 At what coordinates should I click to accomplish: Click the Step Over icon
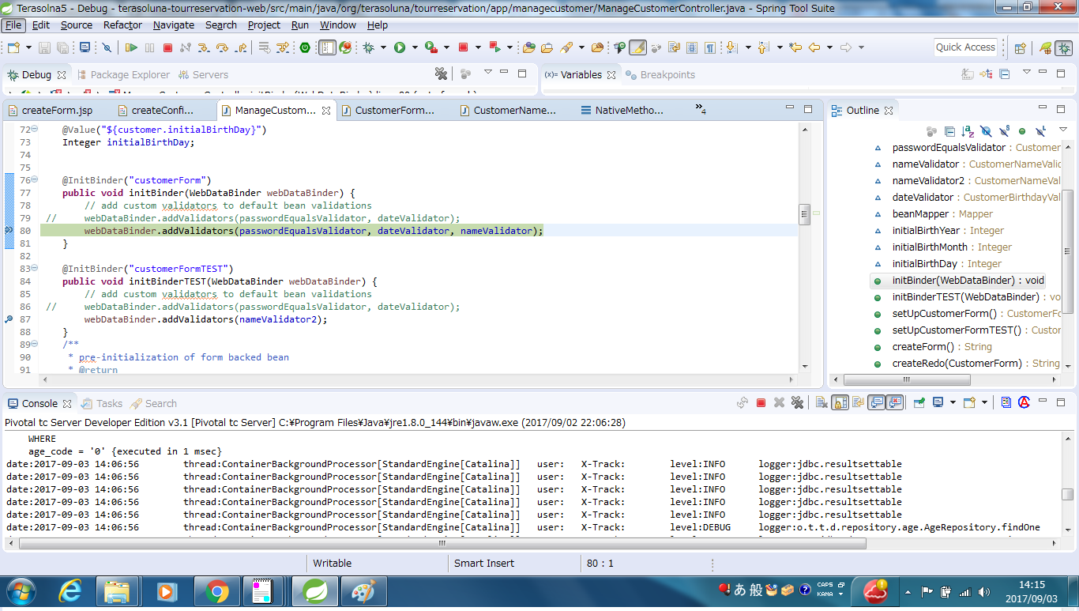click(222, 47)
